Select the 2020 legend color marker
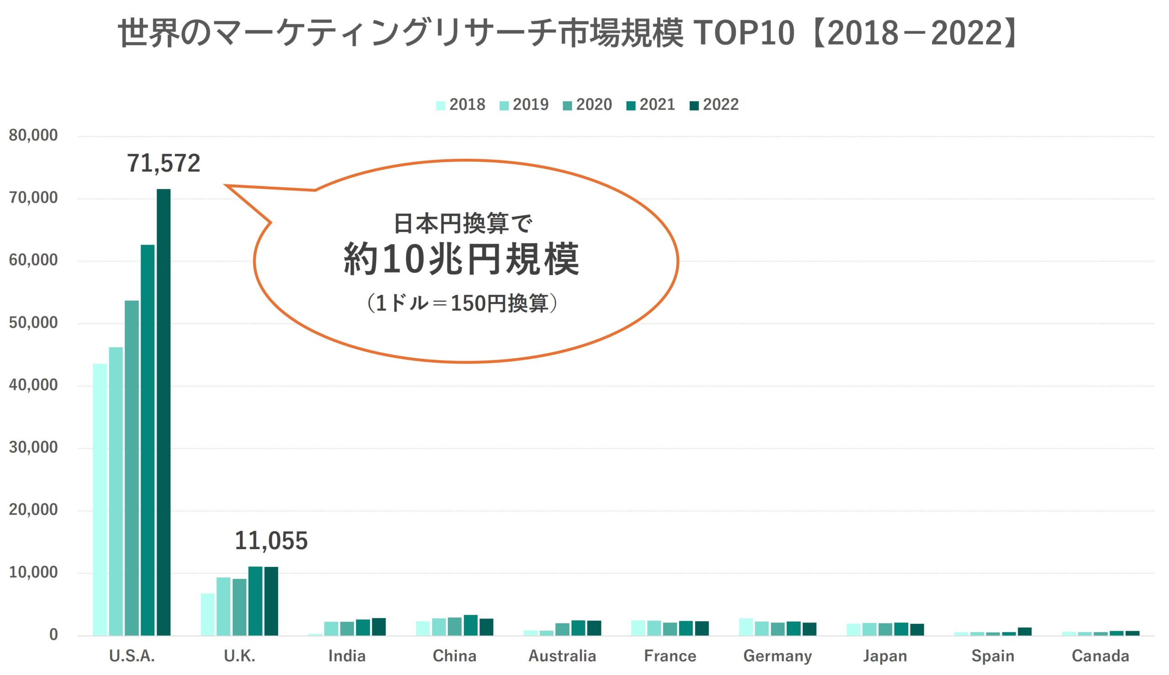 [567, 105]
